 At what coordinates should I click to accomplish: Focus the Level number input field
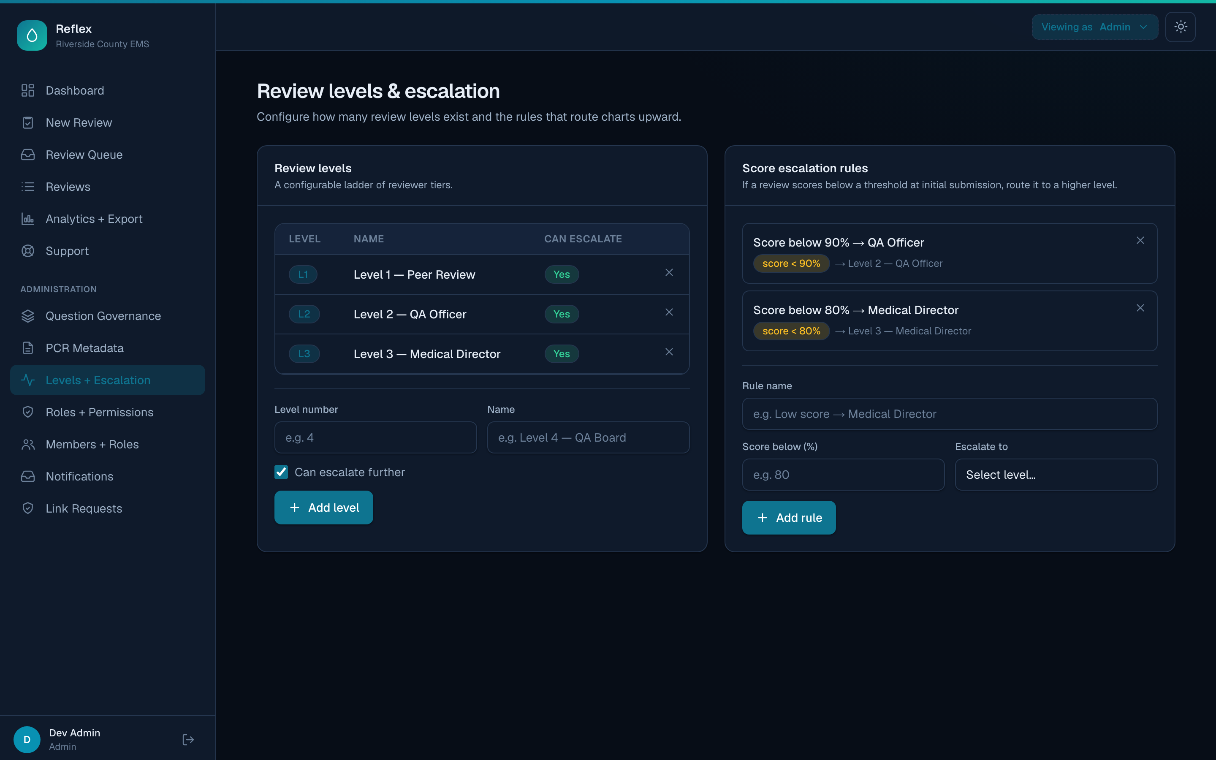click(375, 437)
